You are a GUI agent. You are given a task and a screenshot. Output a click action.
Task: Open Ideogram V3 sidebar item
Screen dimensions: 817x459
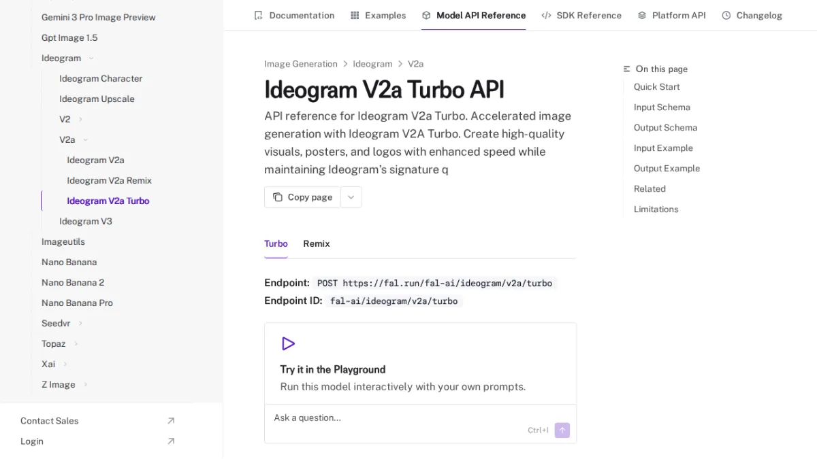[86, 222]
